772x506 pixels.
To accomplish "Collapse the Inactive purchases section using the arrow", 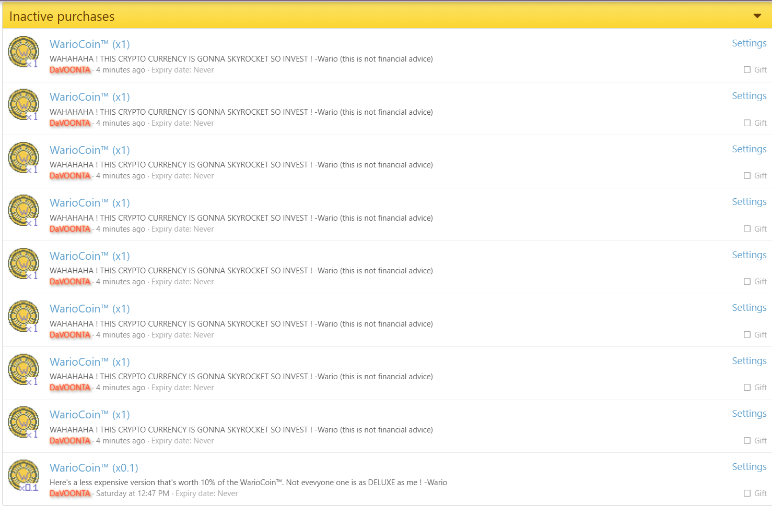I will tap(757, 16).
